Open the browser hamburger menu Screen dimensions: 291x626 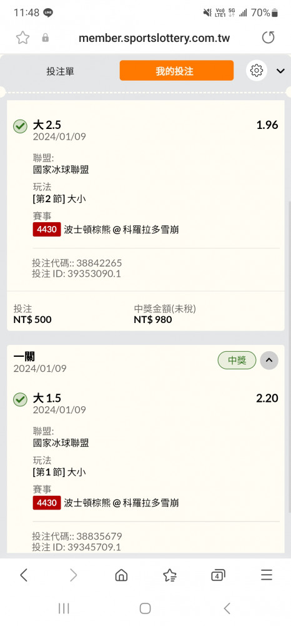click(266, 575)
